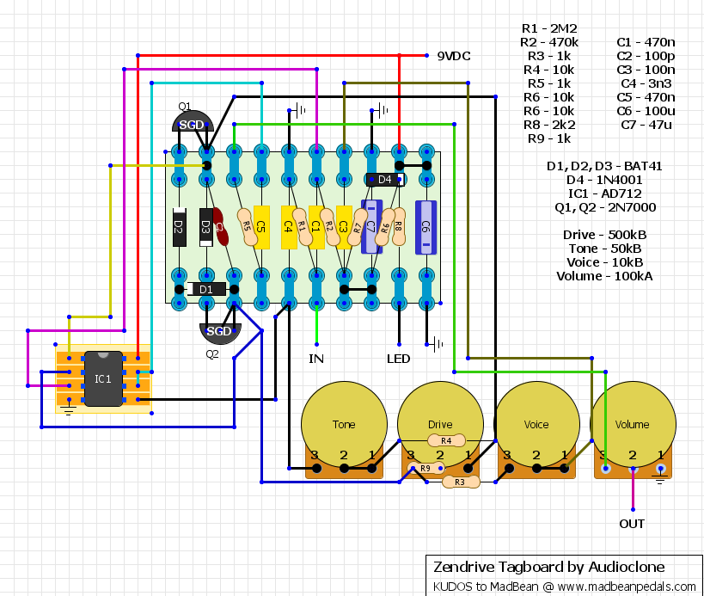
Task: Click the red ceramic capacitor beside D3
Action: point(219,227)
